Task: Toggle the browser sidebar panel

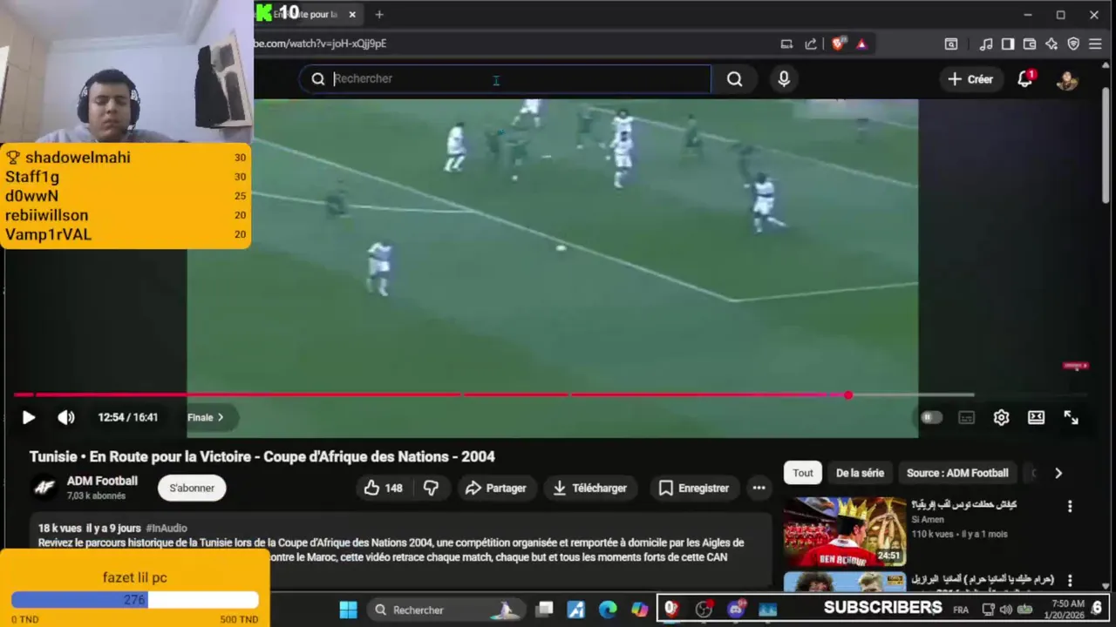Action: (x=1008, y=44)
